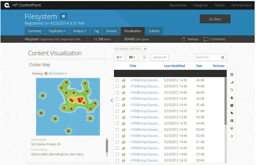Switch to the Browse tab

click(x=111, y=31)
